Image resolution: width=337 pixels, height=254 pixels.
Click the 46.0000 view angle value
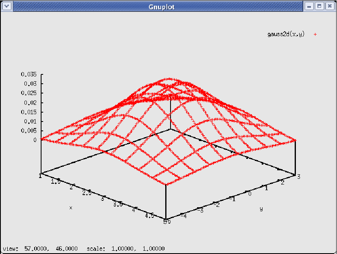coord(67,249)
